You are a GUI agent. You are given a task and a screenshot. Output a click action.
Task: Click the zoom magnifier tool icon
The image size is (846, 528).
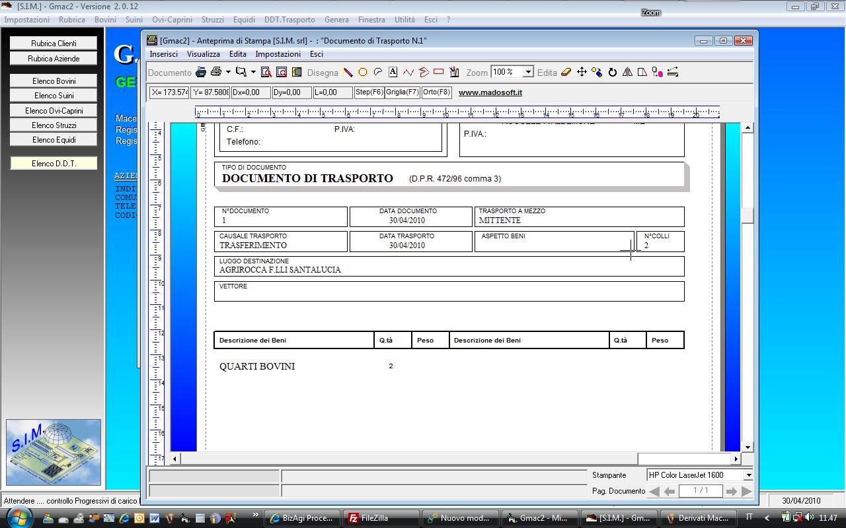tap(241, 72)
